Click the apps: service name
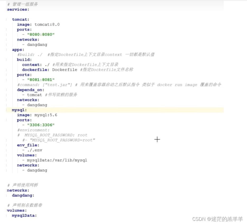This screenshot has height=224, width=247. click(x=17, y=50)
